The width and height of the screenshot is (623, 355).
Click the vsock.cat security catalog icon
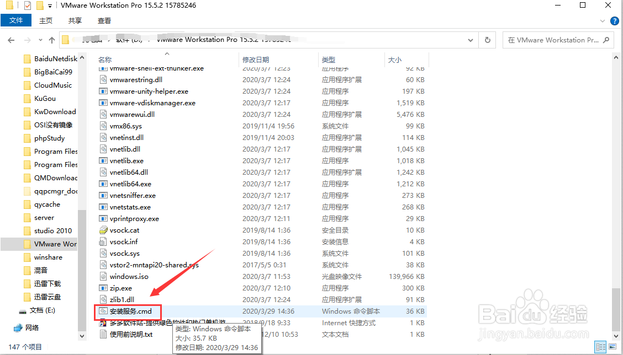tap(103, 230)
